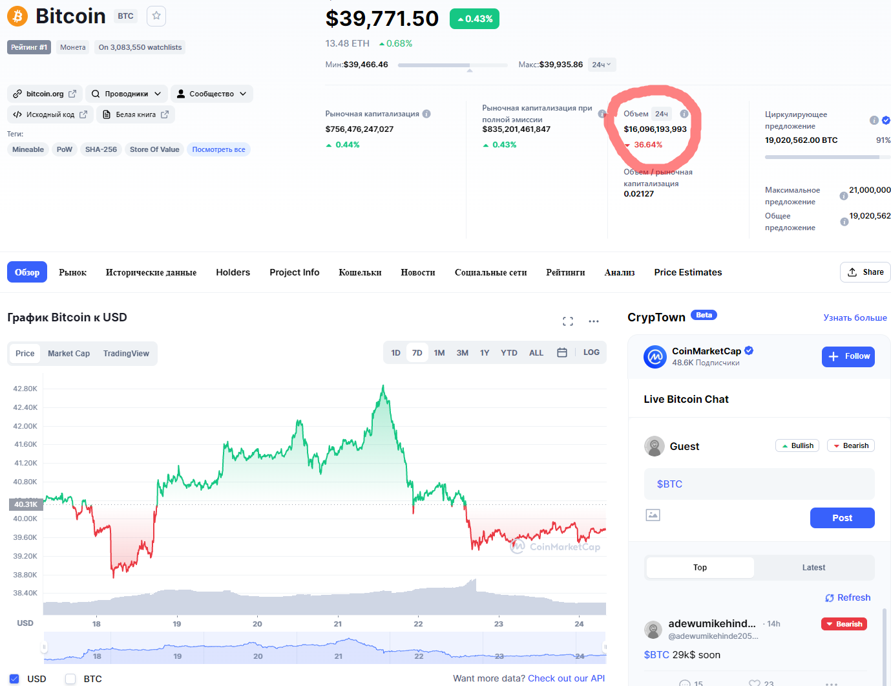Screen dimensions: 891x686
Task: Click the chart timeline range navigator
Action: coord(324,648)
